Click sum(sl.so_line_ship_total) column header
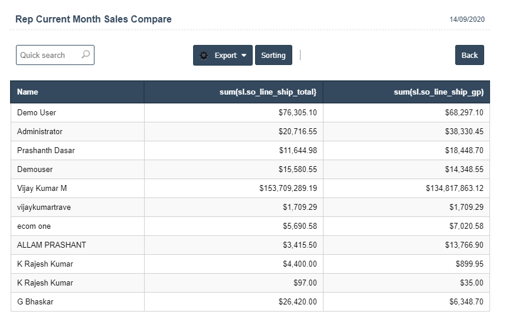This screenshot has width=506, height=321. point(276,92)
